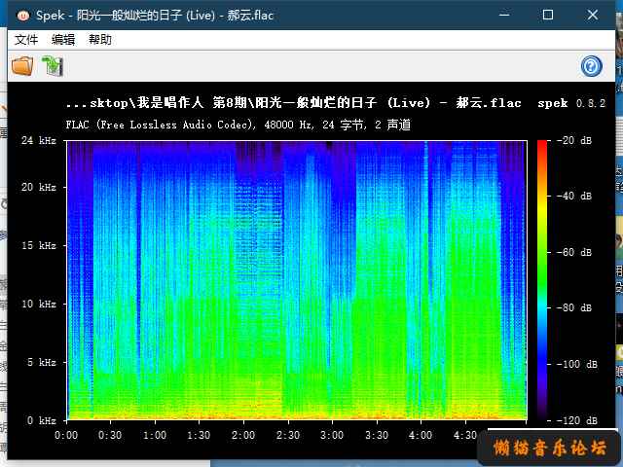
Task: Click the -80 dB scale label
Action: [x=574, y=307]
